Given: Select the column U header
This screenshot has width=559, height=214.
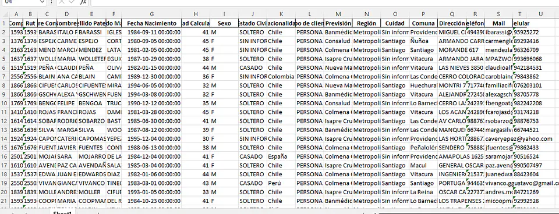Looking at the screenshot, I should [541, 14].
